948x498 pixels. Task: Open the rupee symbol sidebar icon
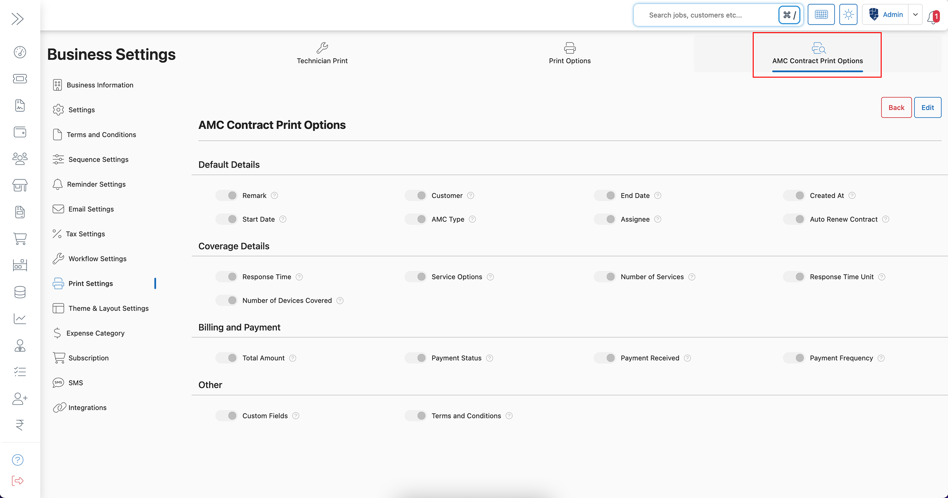tap(20, 425)
